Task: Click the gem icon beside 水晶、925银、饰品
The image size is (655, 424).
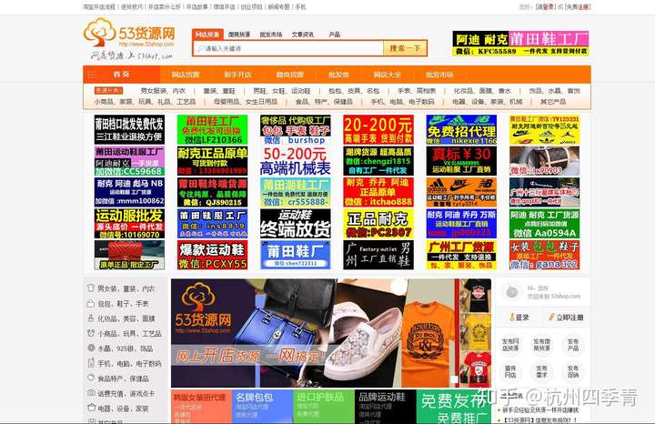Action: click(91, 348)
